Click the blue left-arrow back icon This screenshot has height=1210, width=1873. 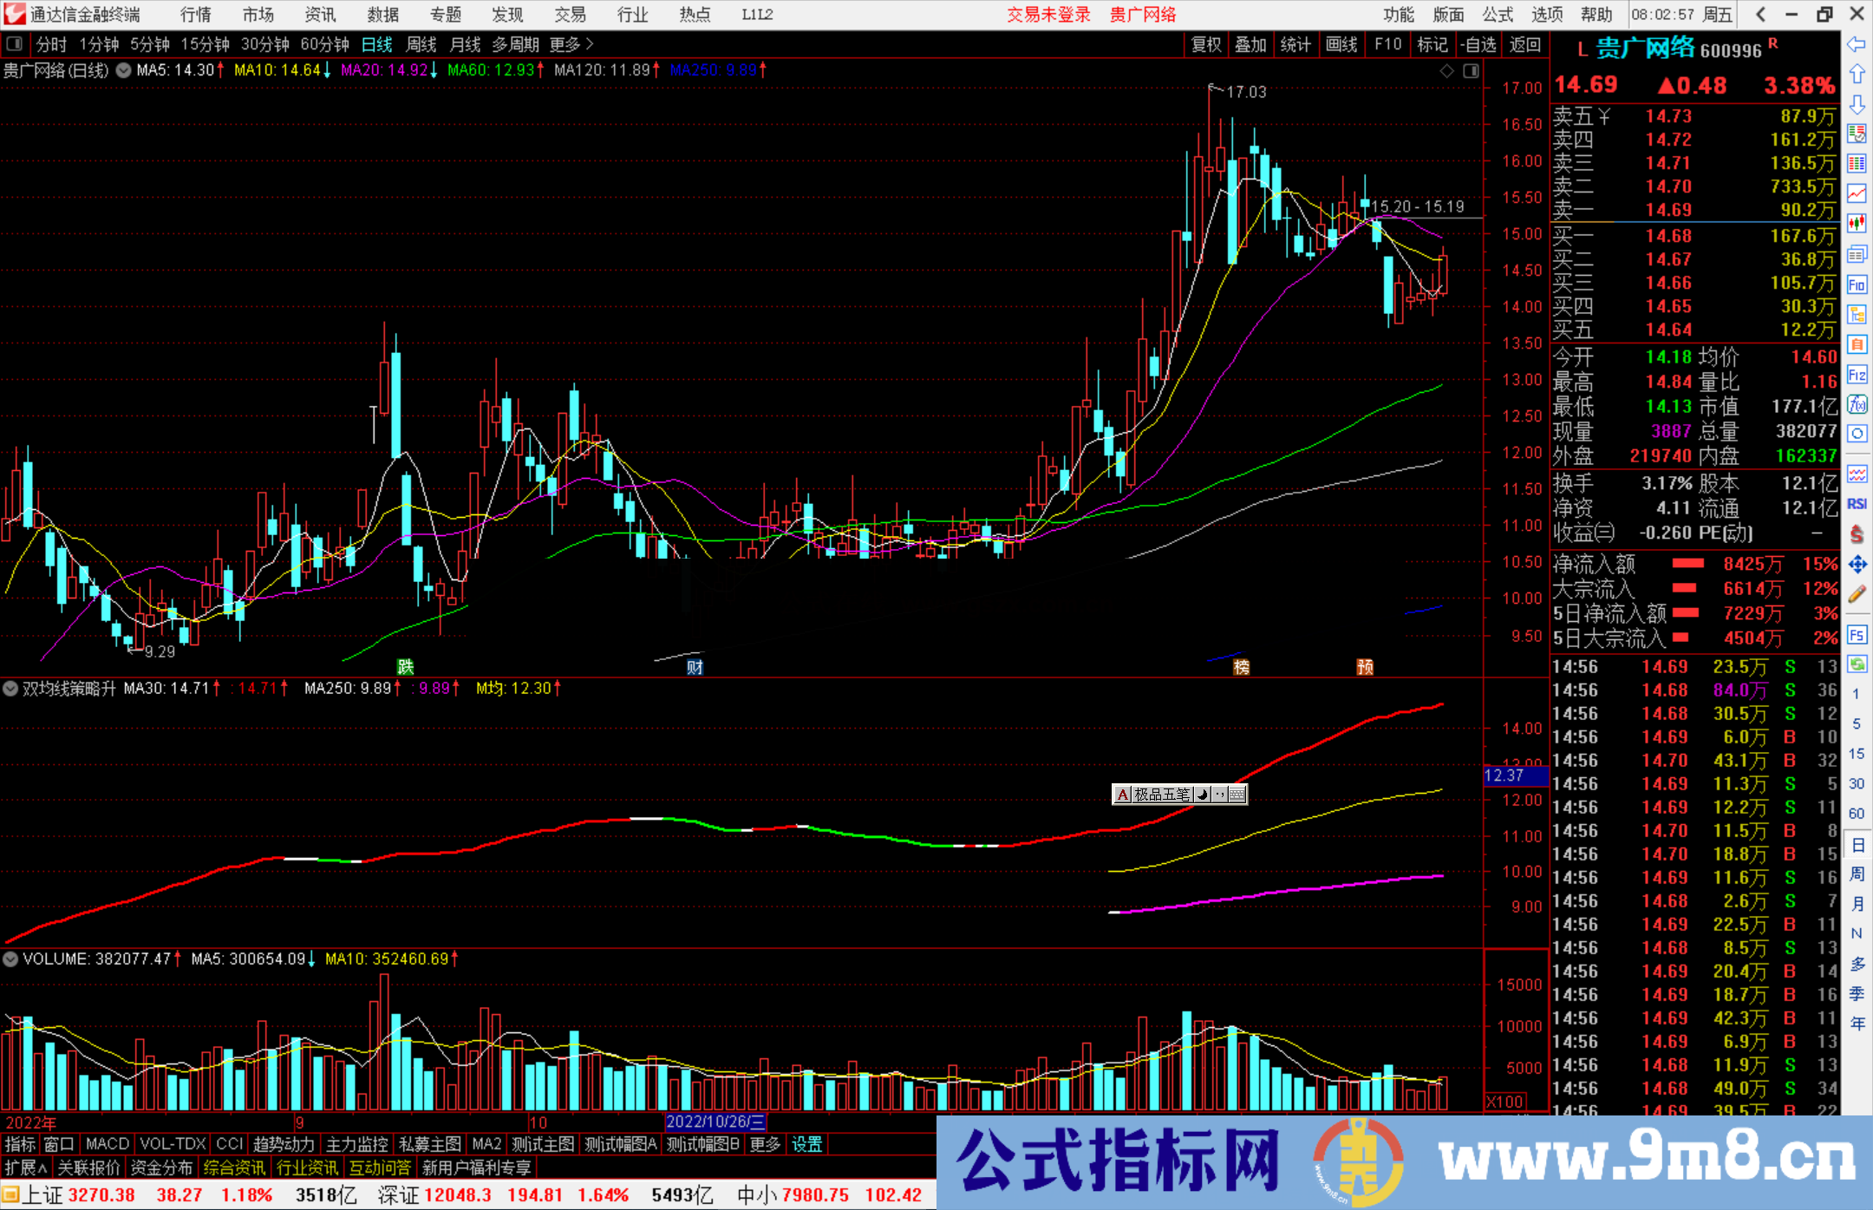point(1857,43)
